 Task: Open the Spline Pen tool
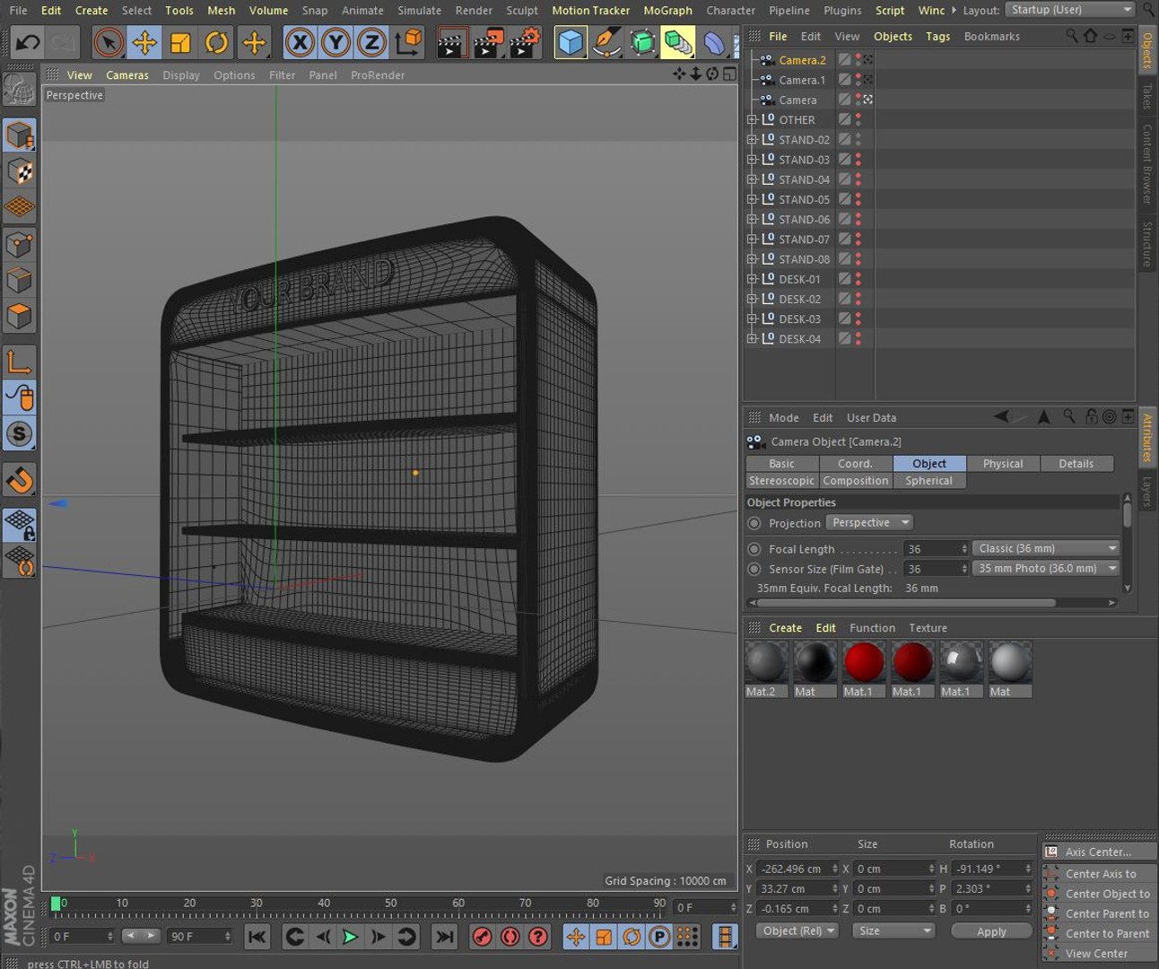click(607, 42)
